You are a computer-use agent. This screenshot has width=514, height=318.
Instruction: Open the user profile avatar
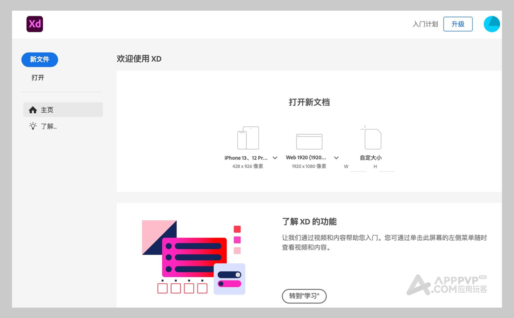492,24
